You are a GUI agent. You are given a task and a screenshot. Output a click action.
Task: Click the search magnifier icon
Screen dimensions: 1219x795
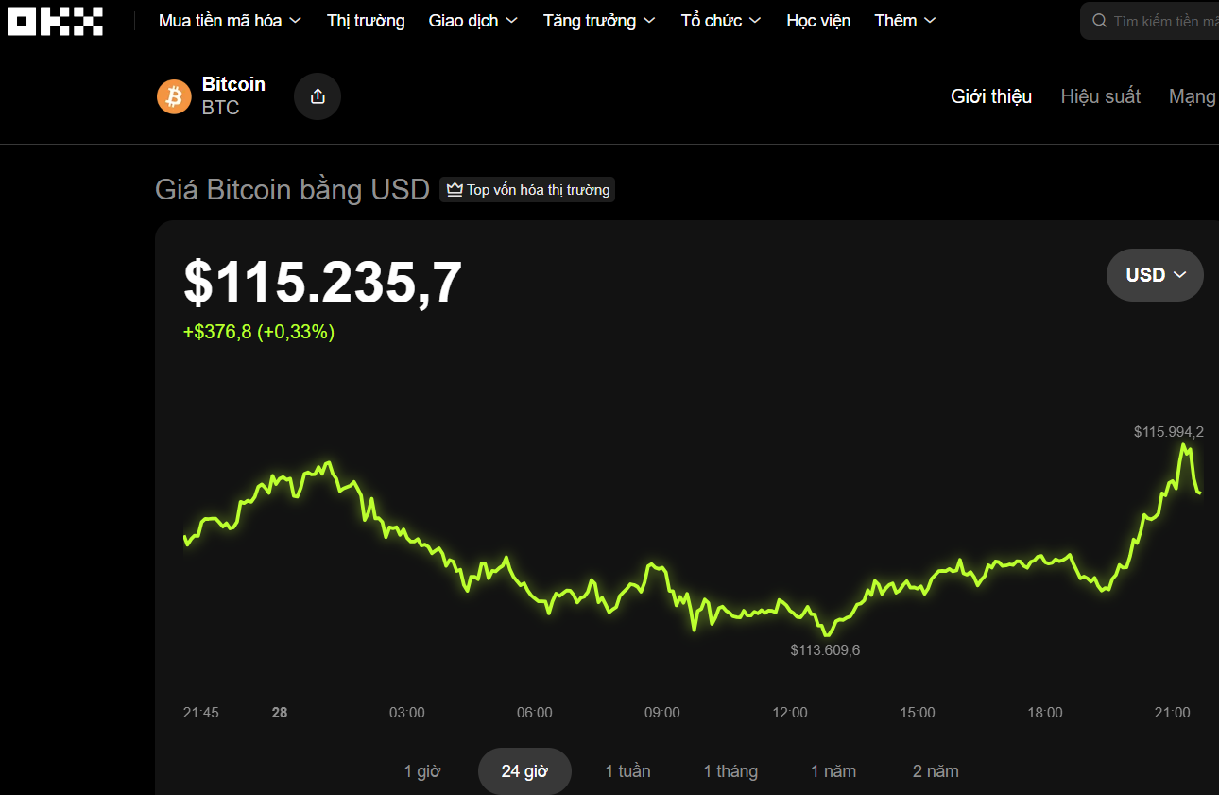click(x=1100, y=21)
